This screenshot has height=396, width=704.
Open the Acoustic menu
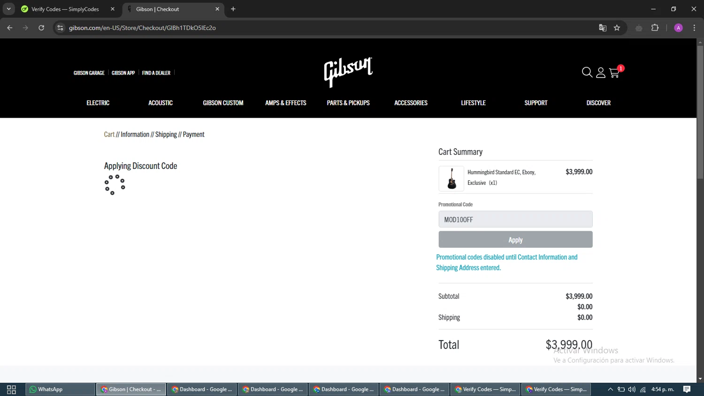161,103
